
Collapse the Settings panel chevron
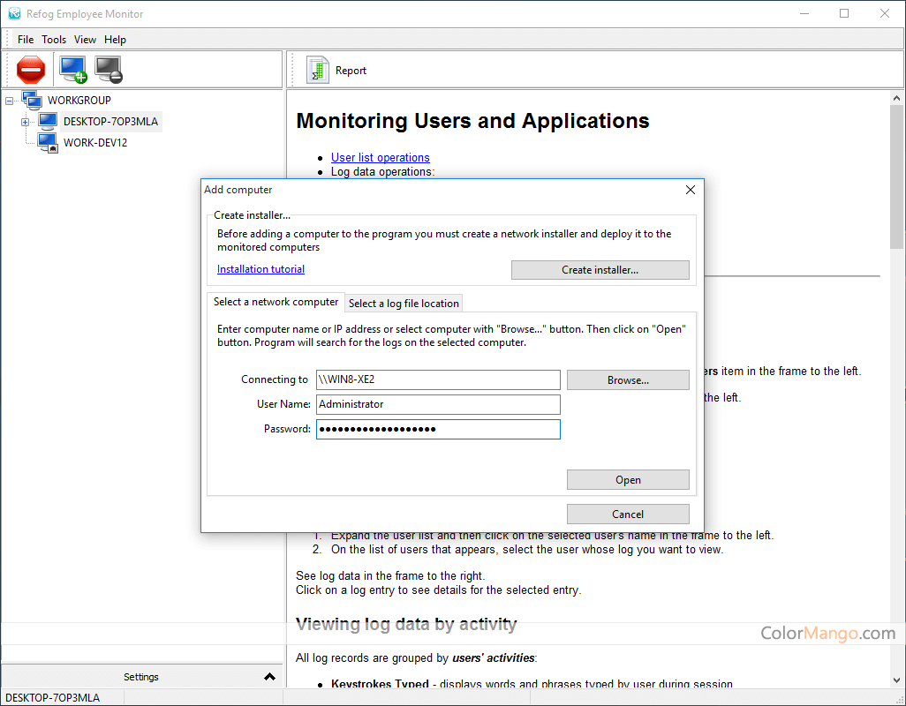[269, 677]
